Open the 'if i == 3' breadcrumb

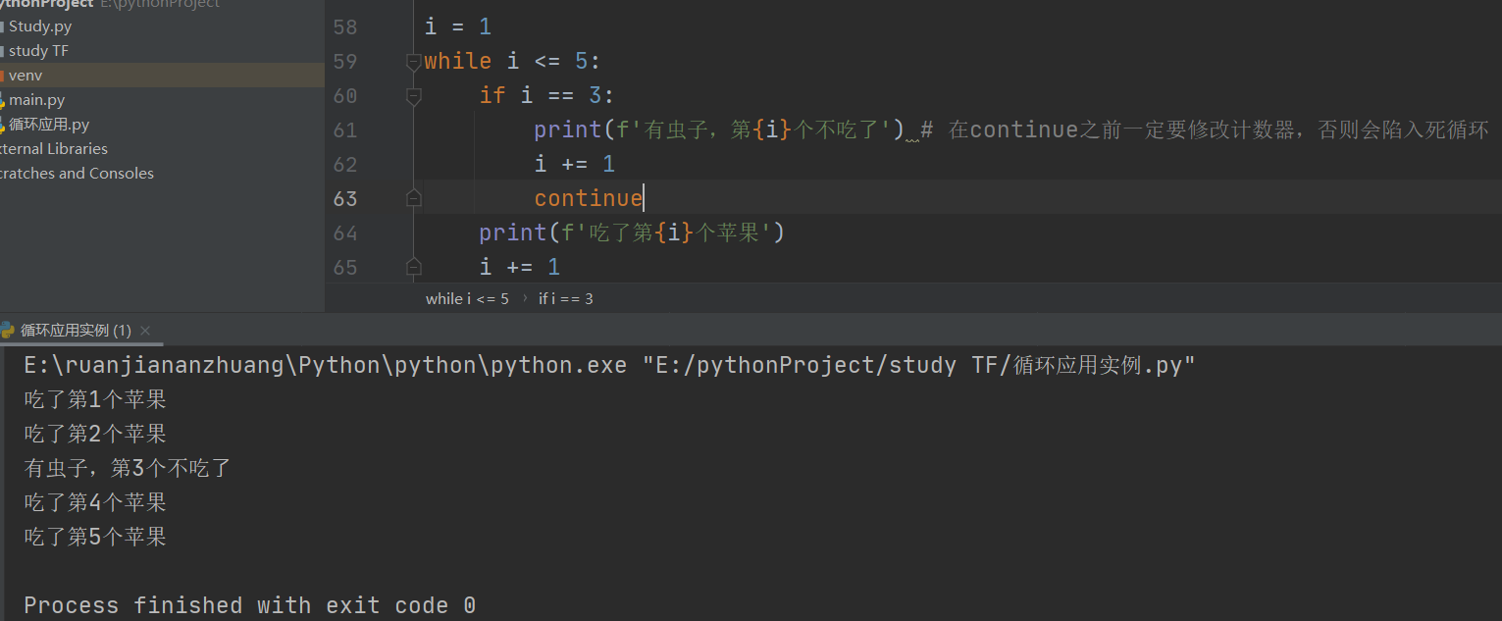click(x=563, y=298)
